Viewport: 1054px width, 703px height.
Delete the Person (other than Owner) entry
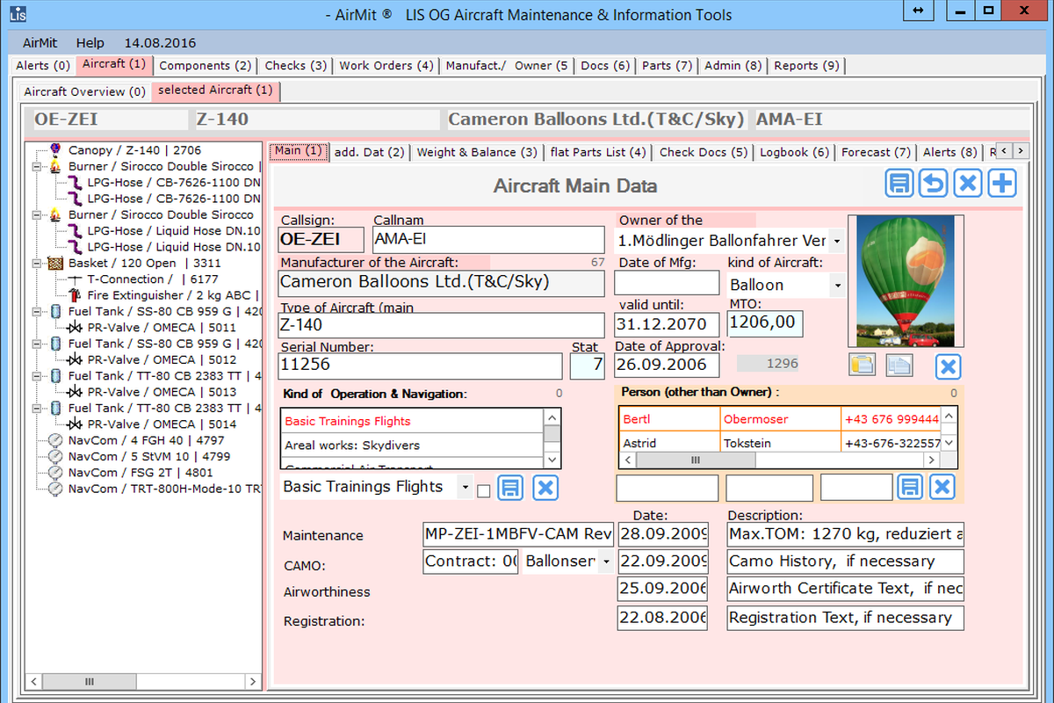942,487
